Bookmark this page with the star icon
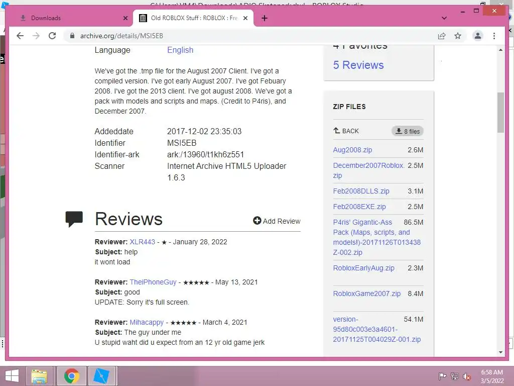The height and width of the screenshot is (386, 514). 458,36
